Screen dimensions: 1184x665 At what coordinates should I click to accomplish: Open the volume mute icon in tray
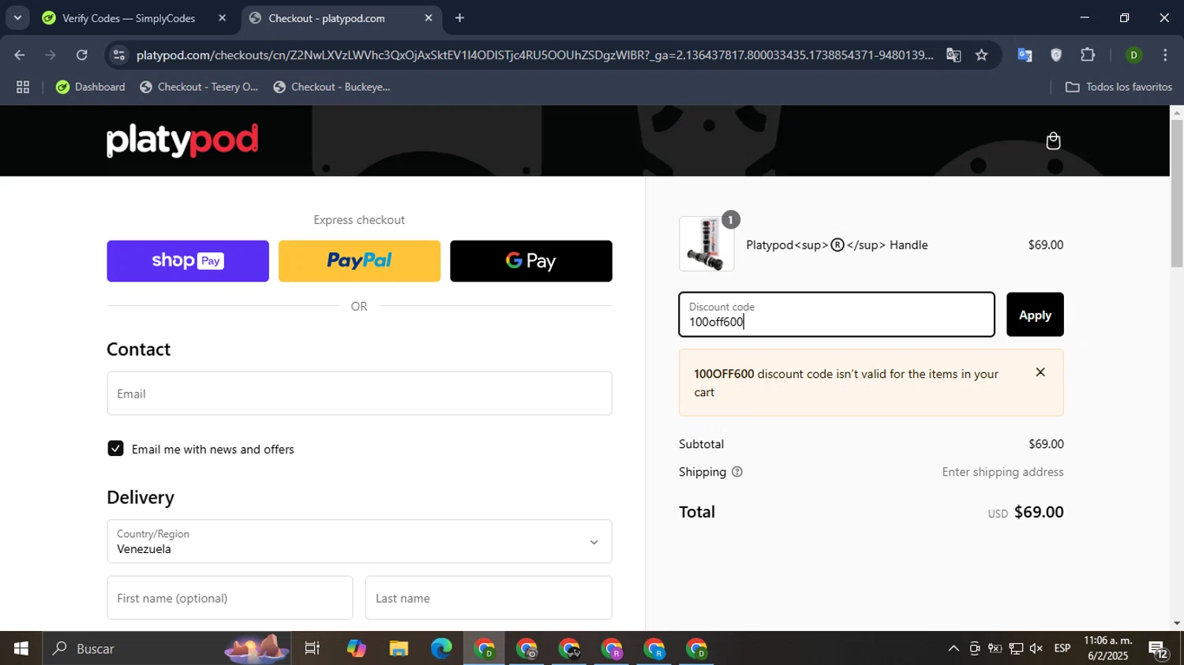click(x=1036, y=648)
